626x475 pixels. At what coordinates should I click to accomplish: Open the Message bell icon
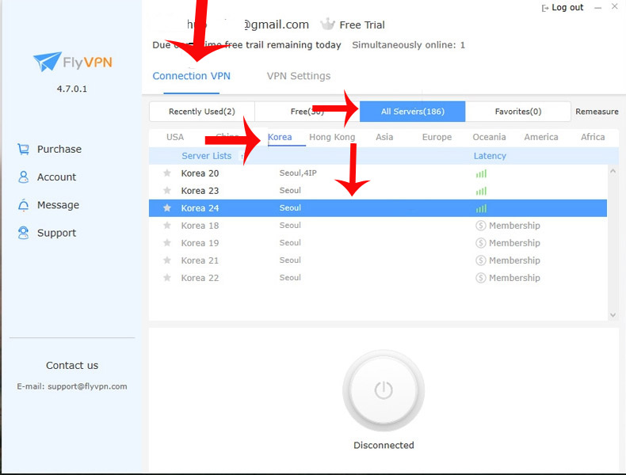click(x=23, y=205)
